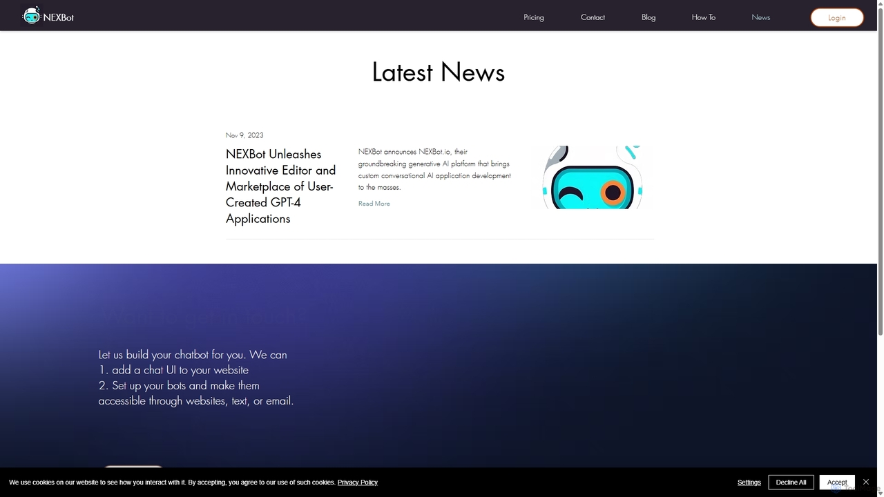This screenshot has height=497, width=884.
Task: Open the winking robot article thumbnail
Action: (592, 177)
